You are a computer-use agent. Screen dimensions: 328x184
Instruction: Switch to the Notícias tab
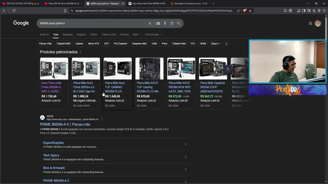pyautogui.click(x=125, y=34)
